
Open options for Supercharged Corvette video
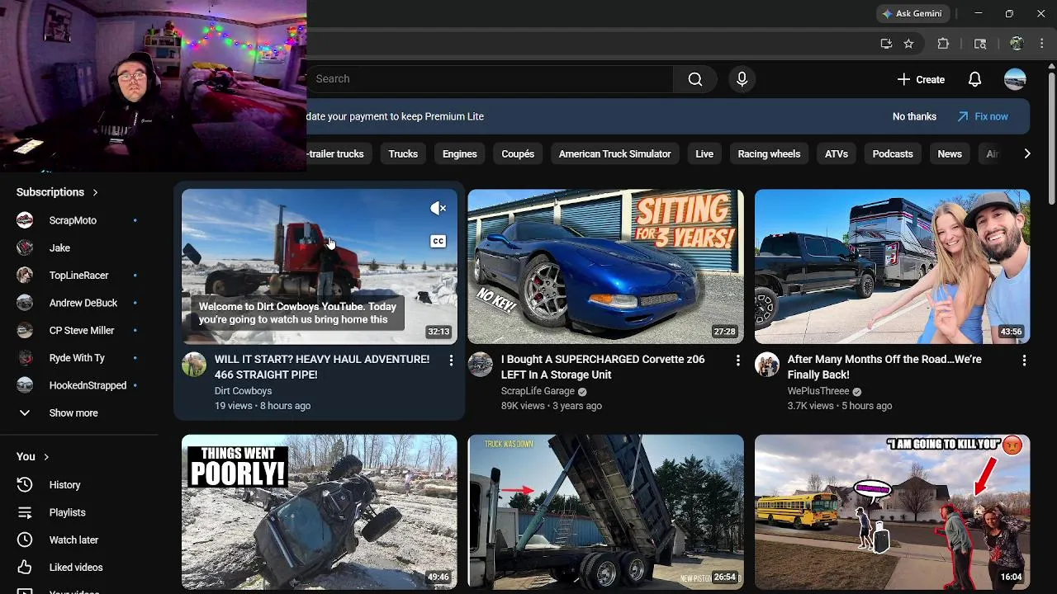[737, 361]
